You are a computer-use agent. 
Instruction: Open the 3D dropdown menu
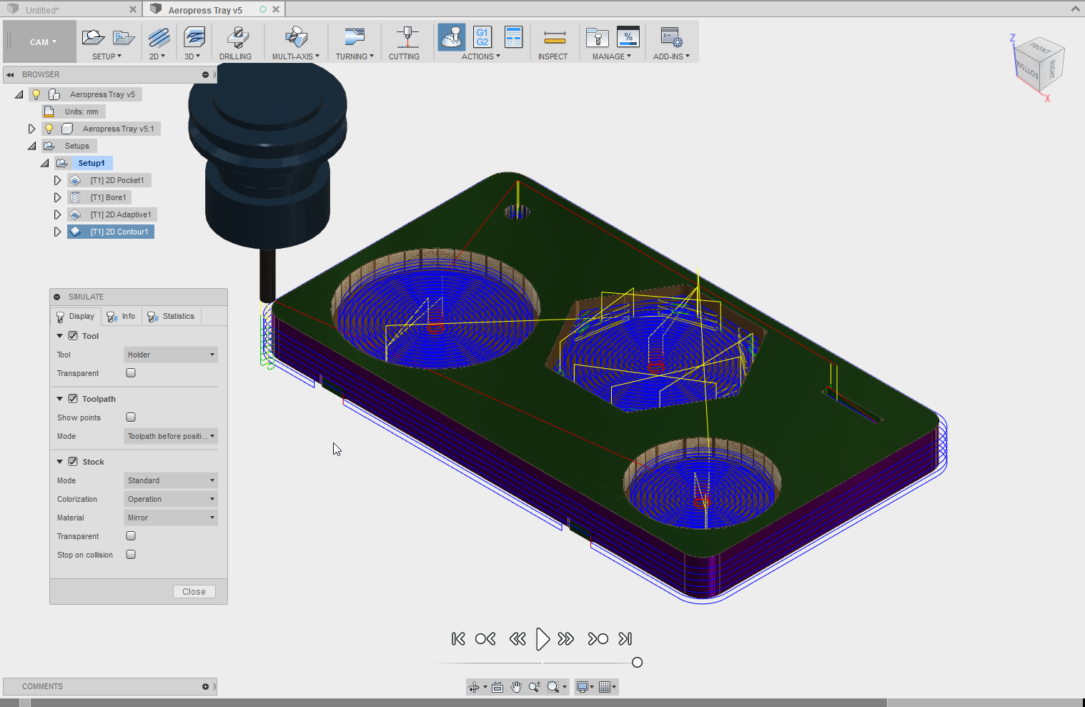tap(192, 56)
